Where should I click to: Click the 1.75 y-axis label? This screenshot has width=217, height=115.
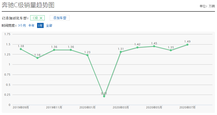[7, 34]
